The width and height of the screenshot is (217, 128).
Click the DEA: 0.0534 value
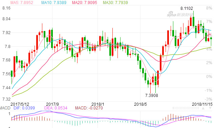[56, 108]
